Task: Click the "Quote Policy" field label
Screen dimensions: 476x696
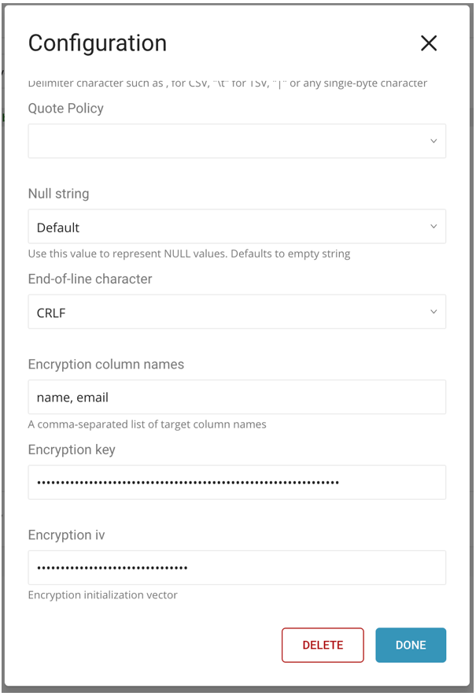Action: pyautogui.click(x=66, y=109)
